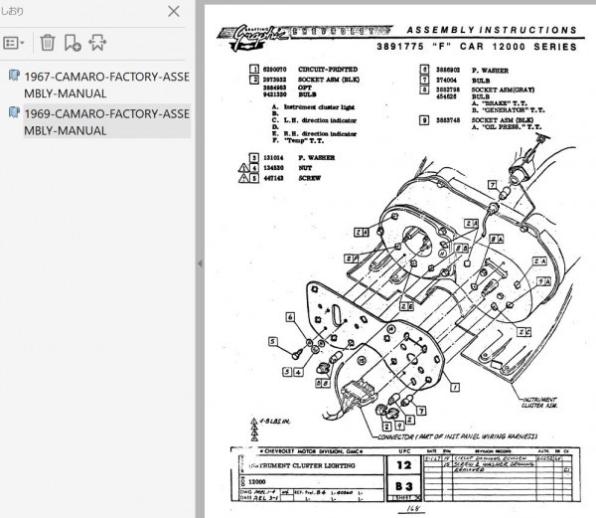The image size is (596, 518).
Task: Click the INSTRUMENT CLUSTER ASM label
Action: coord(539,403)
